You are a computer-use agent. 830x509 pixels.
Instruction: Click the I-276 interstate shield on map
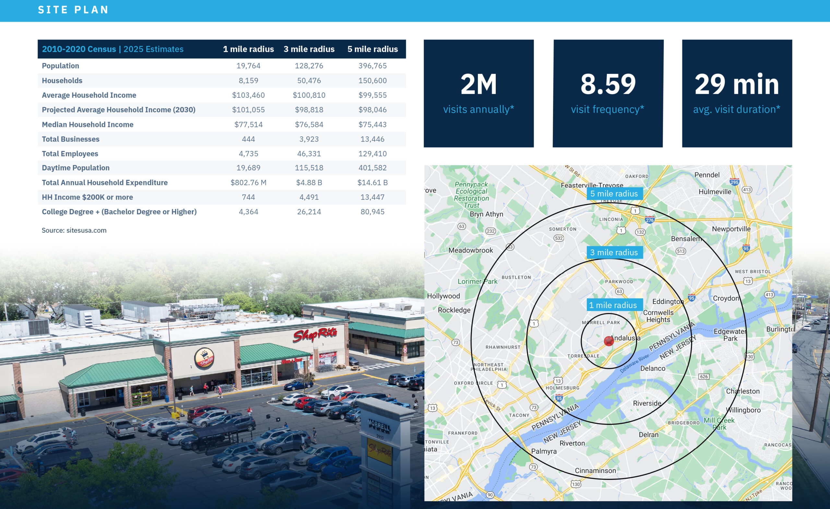[650, 220]
